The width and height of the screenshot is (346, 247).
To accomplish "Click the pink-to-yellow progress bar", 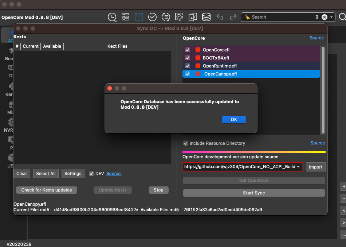I will (x=254, y=152).
